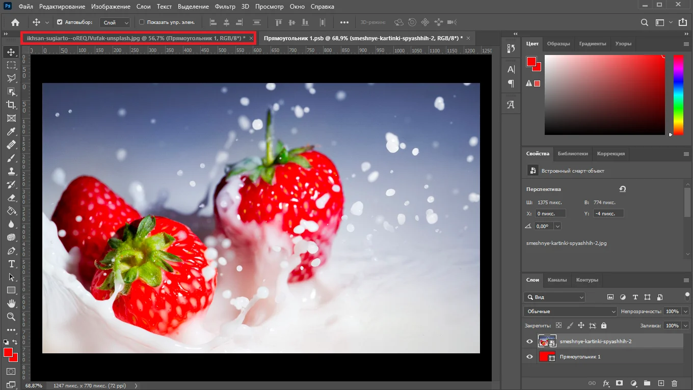Toggle the Автовыбор checkbox
The image size is (693, 390).
60,22
